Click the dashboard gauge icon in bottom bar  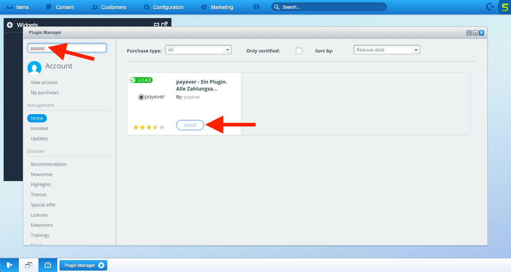[x=48, y=265]
